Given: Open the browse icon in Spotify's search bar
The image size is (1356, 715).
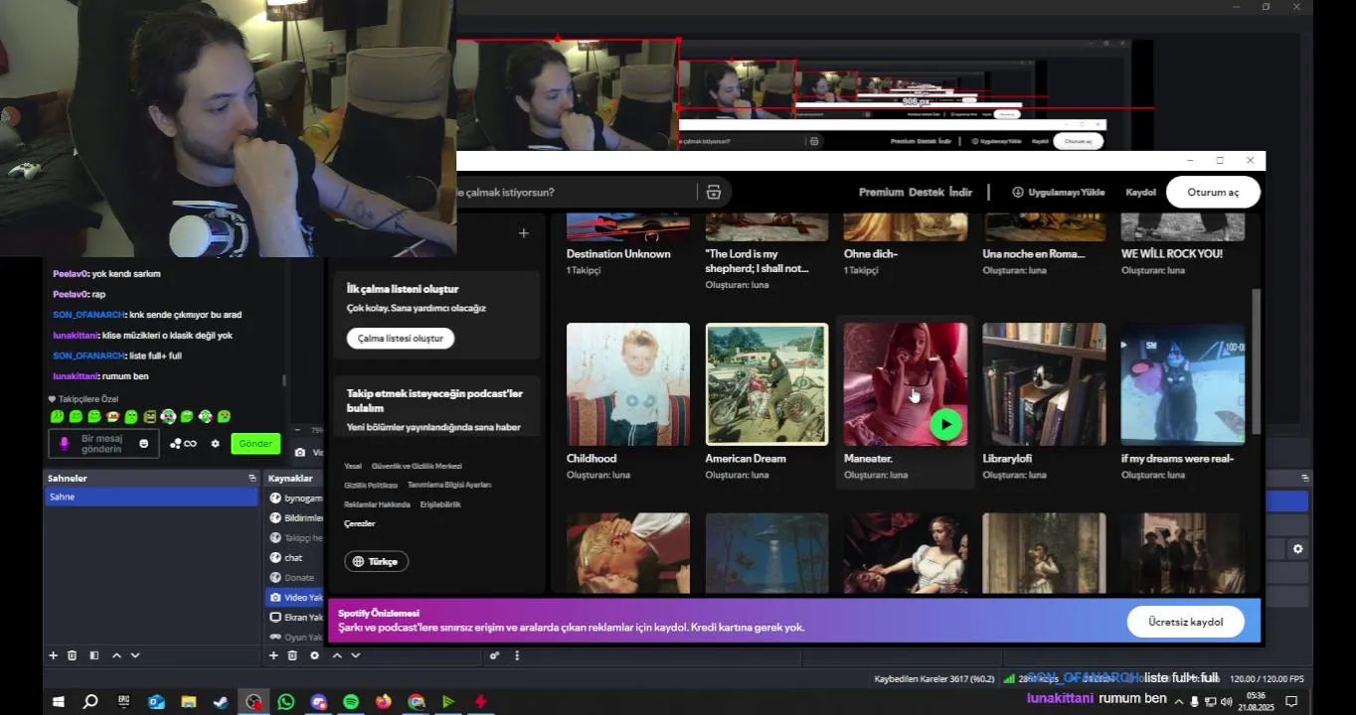Looking at the screenshot, I should click(x=713, y=192).
